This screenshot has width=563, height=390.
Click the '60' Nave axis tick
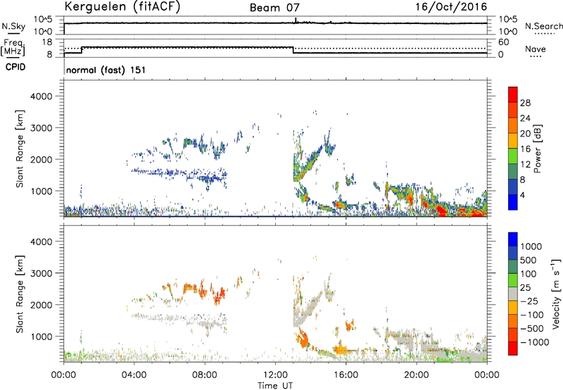pos(503,42)
